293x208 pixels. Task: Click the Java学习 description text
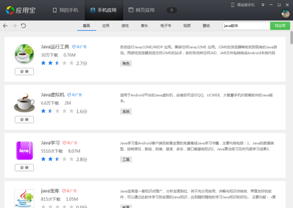197,146
